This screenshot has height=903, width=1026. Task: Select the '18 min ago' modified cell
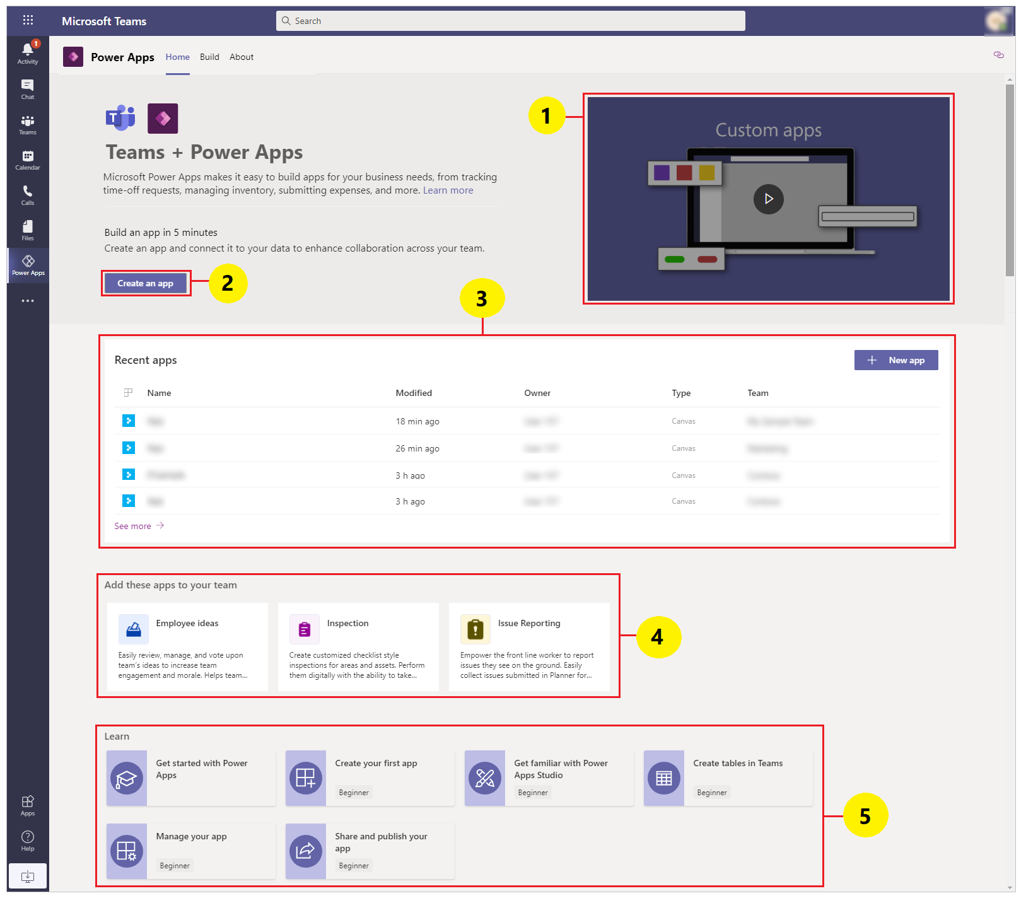coord(417,421)
